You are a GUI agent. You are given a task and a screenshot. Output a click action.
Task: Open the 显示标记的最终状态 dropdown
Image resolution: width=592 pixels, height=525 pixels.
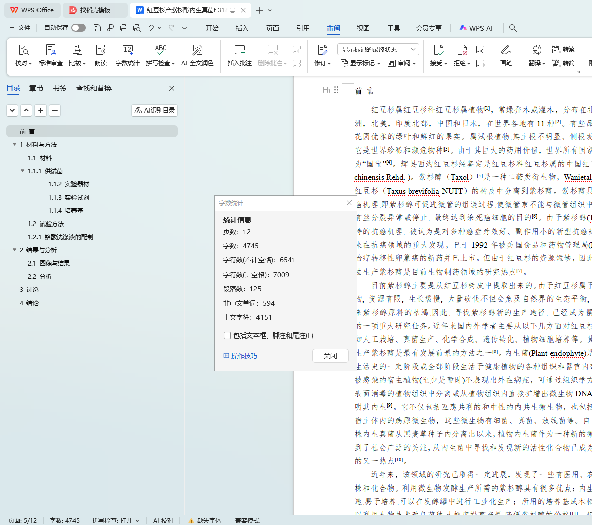(378, 50)
